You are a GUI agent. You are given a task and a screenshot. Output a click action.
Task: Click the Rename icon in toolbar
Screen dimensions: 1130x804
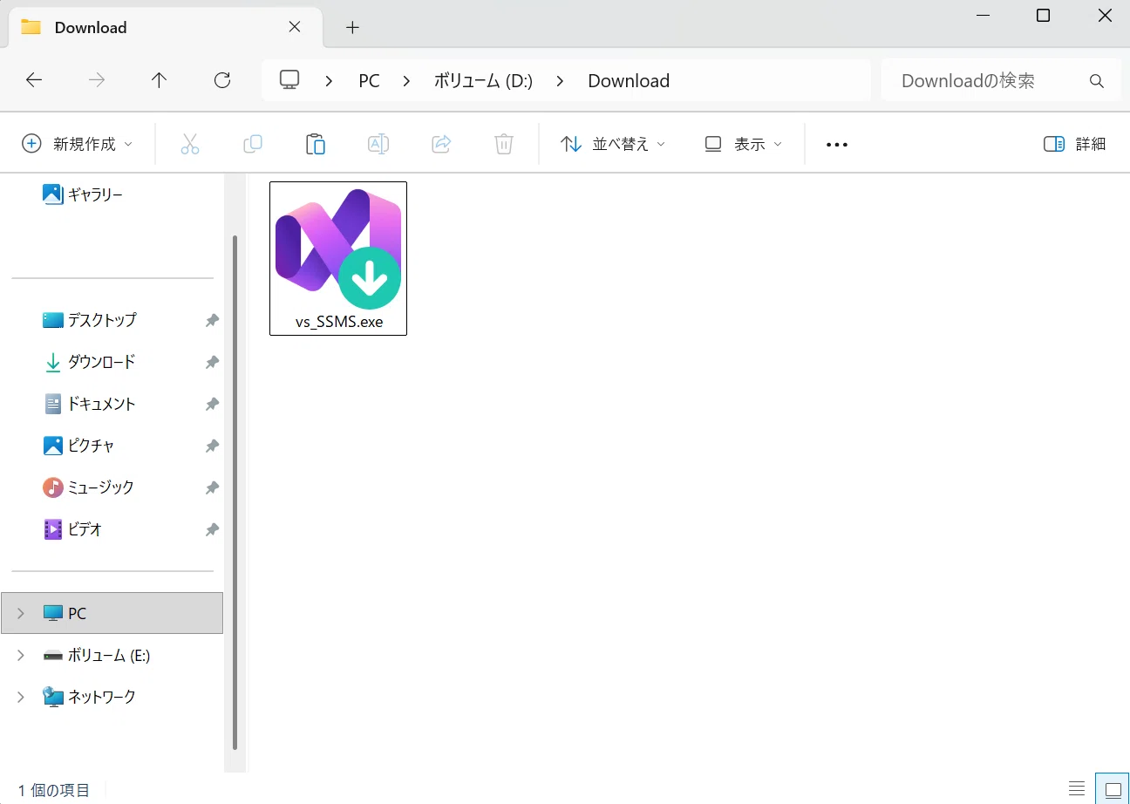(378, 144)
